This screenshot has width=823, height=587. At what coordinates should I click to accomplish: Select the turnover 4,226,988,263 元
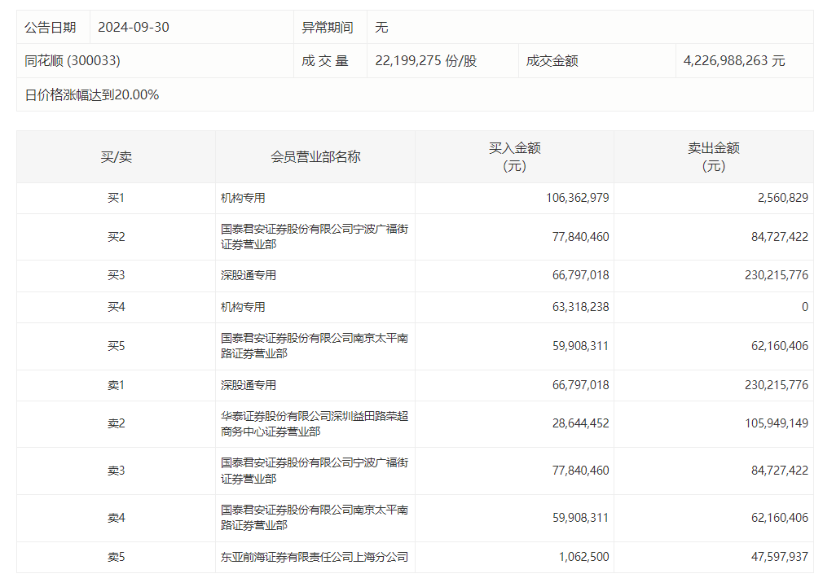[734, 61]
